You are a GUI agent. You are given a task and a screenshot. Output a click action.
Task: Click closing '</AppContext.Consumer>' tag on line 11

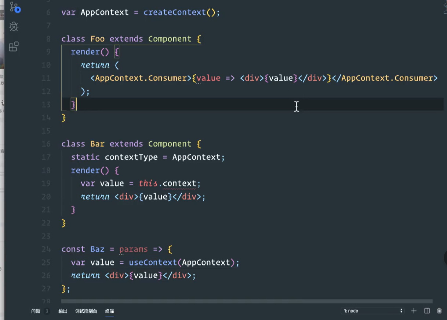384,78
